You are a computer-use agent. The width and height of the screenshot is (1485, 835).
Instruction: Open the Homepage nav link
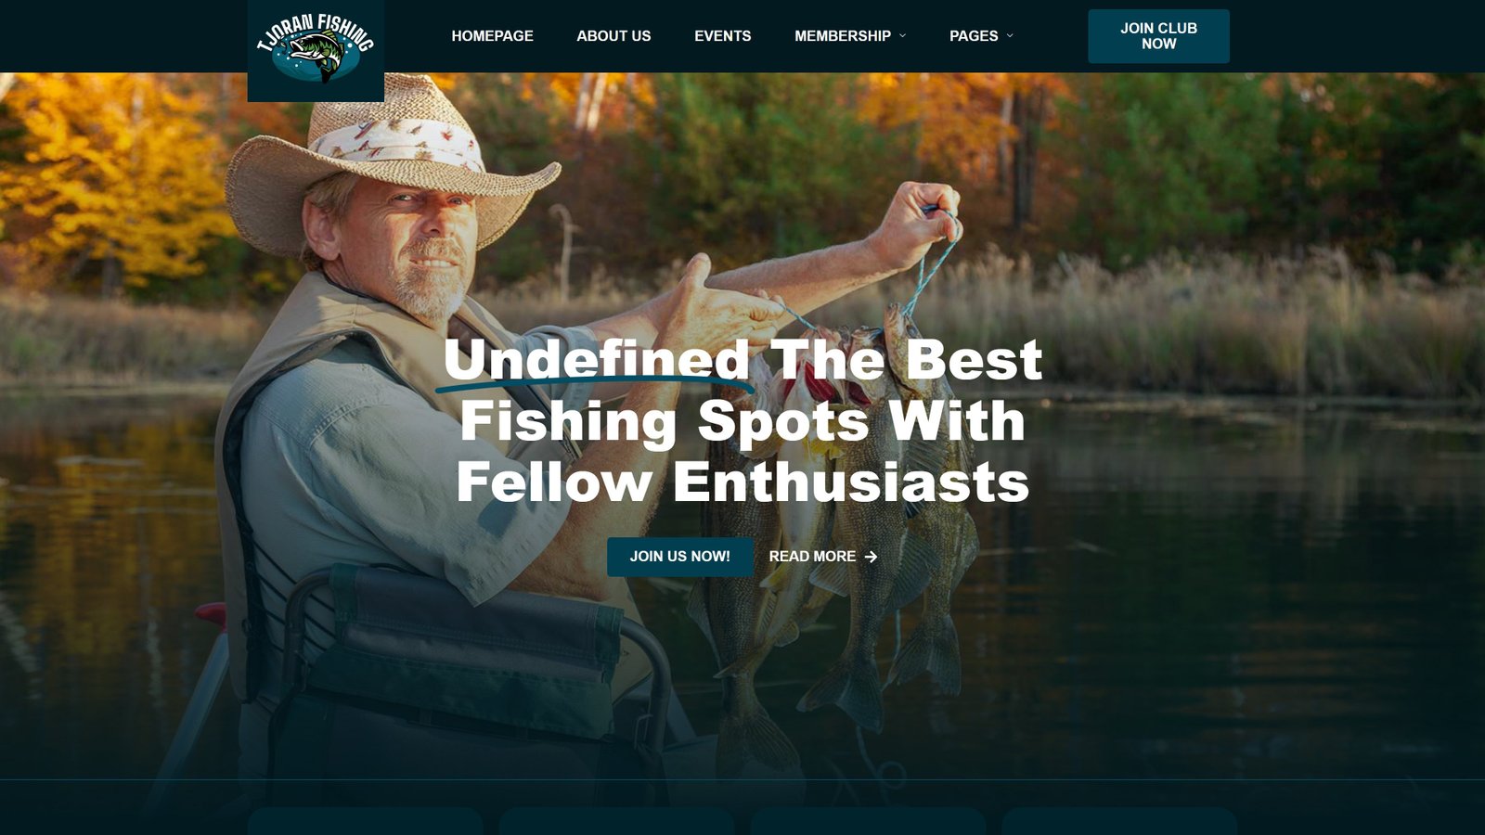[492, 36]
